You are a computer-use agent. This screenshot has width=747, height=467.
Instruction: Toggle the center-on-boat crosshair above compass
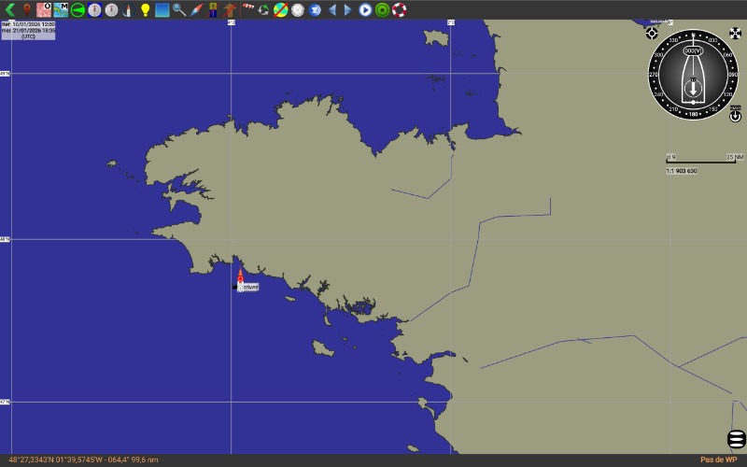[652, 34]
